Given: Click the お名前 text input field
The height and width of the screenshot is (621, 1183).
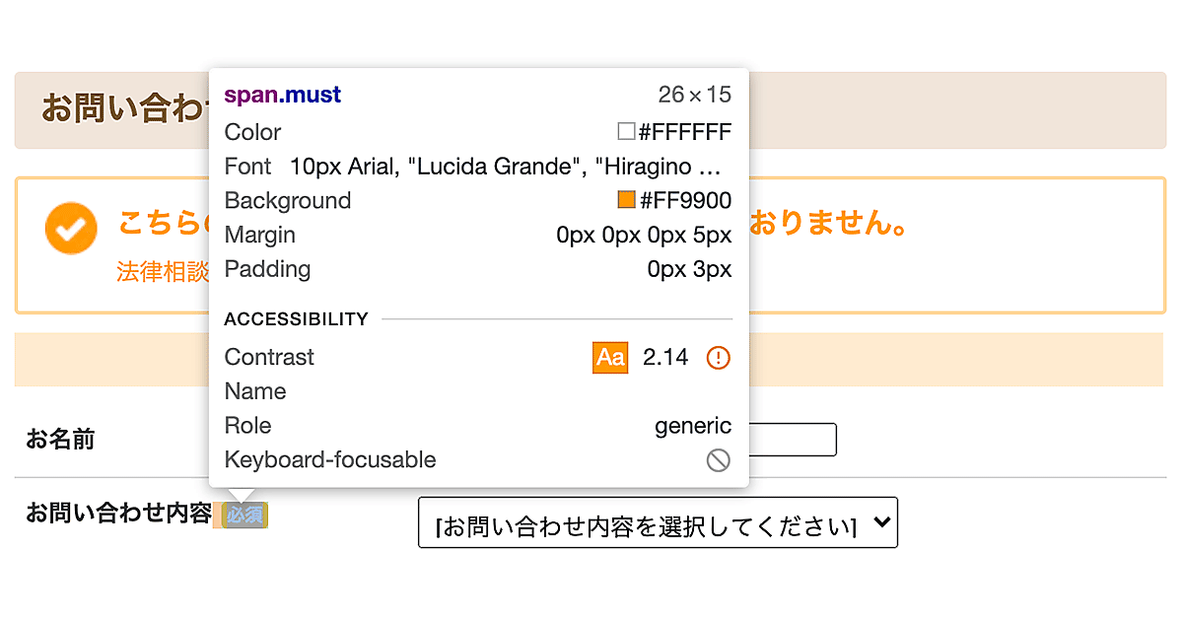Looking at the screenshot, I should (x=792, y=440).
